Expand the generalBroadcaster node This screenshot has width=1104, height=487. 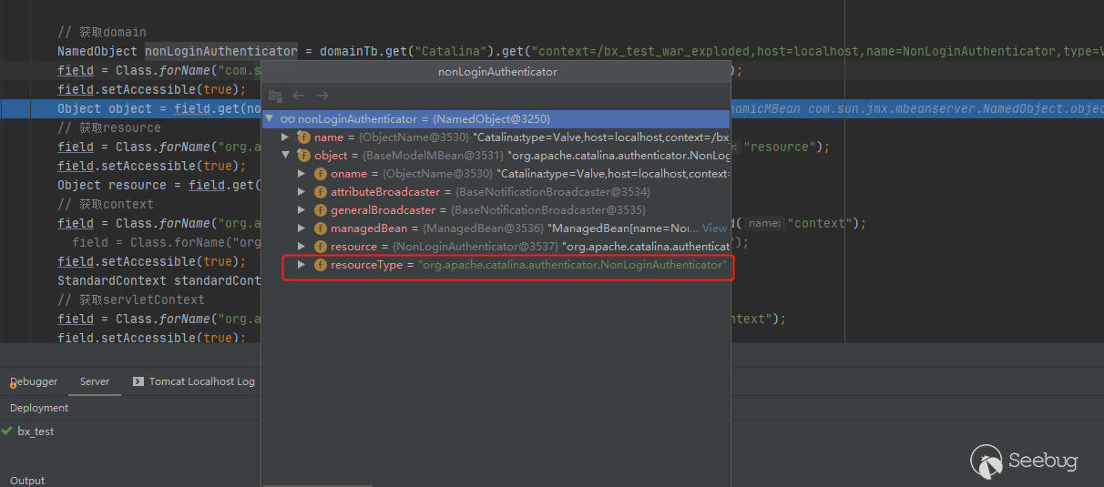(x=302, y=210)
